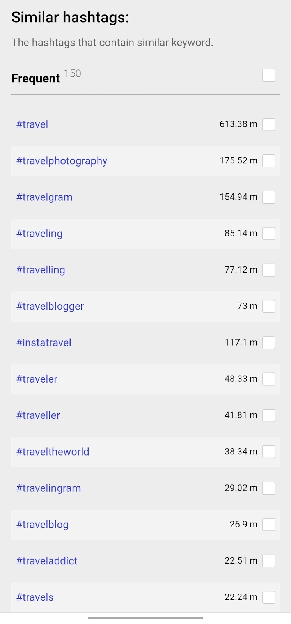Click the #travelgram link
This screenshot has height=624, width=291.
tap(44, 197)
